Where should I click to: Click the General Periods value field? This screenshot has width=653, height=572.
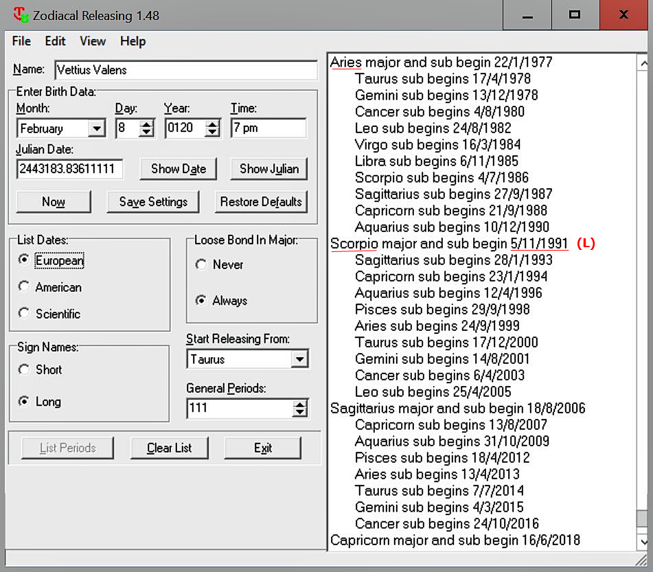click(x=240, y=408)
